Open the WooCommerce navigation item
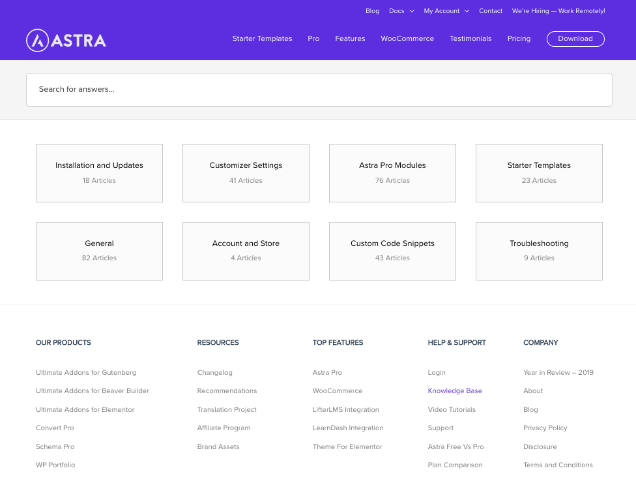The image size is (636, 492). pyautogui.click(x=407, y=38)
